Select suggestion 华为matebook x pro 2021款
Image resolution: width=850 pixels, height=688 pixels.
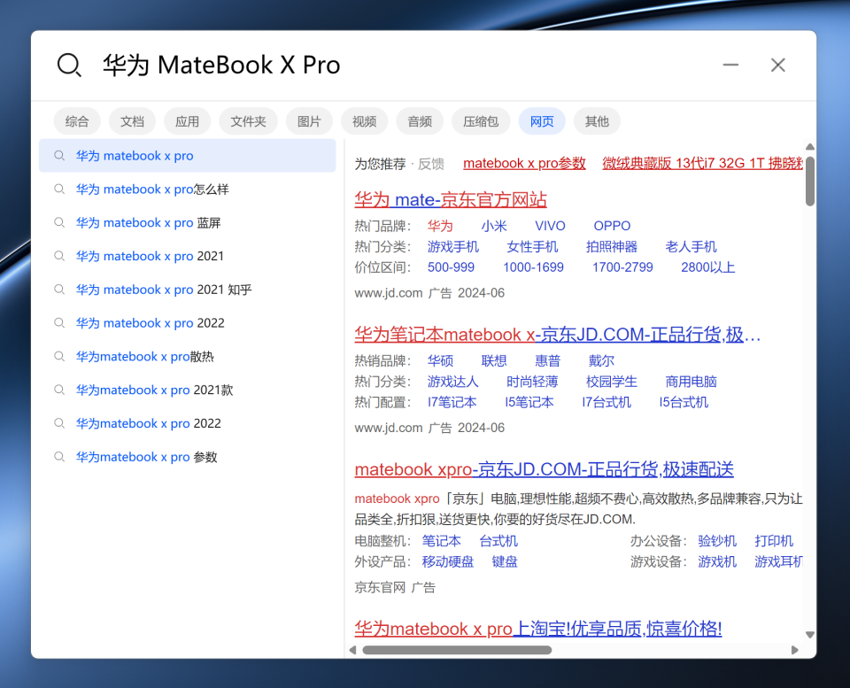[188, 390]
